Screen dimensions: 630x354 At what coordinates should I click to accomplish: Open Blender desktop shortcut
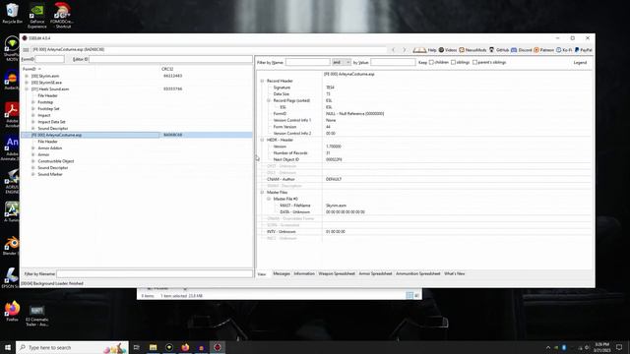tap(12, 245)
